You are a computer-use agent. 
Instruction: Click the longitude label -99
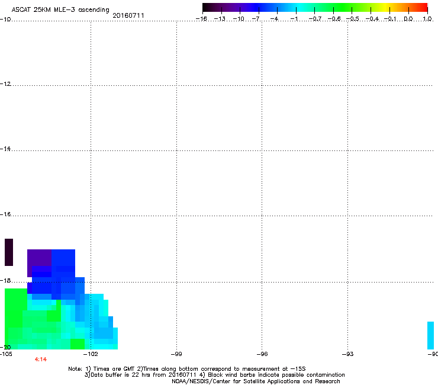[176, 354]
